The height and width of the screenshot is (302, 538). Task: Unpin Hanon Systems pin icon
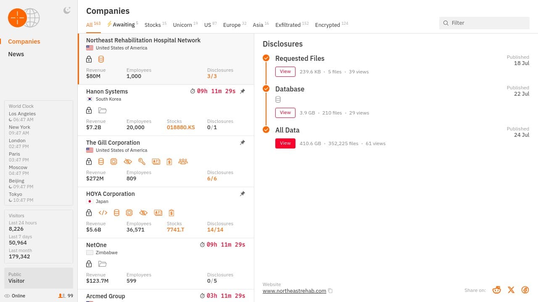click(242, 91)
